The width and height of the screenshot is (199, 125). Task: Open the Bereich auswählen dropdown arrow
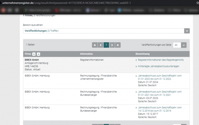(x=187, y=31)
